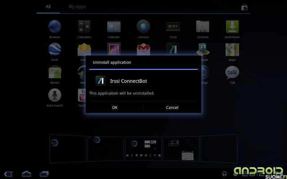
Task: Click the Irssi ConnectBot icon in dialog
Action: click(x=100, y=81)
